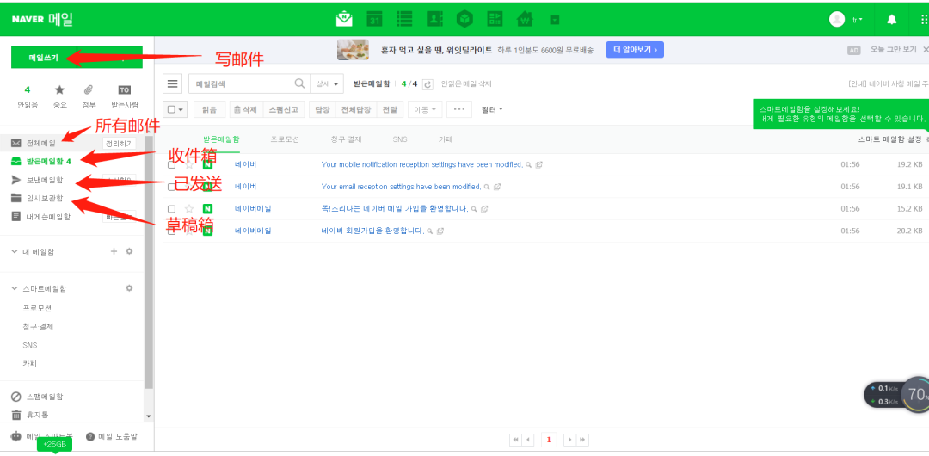Collapse the 스마트메일함 section

coord(15,288)
